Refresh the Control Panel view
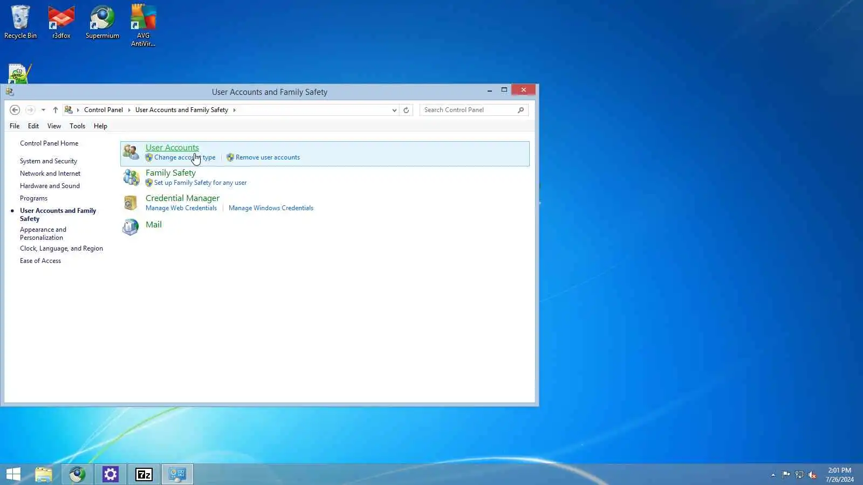Image resolution: width=863 pixels, height=485 pixels. pos(406,110)
